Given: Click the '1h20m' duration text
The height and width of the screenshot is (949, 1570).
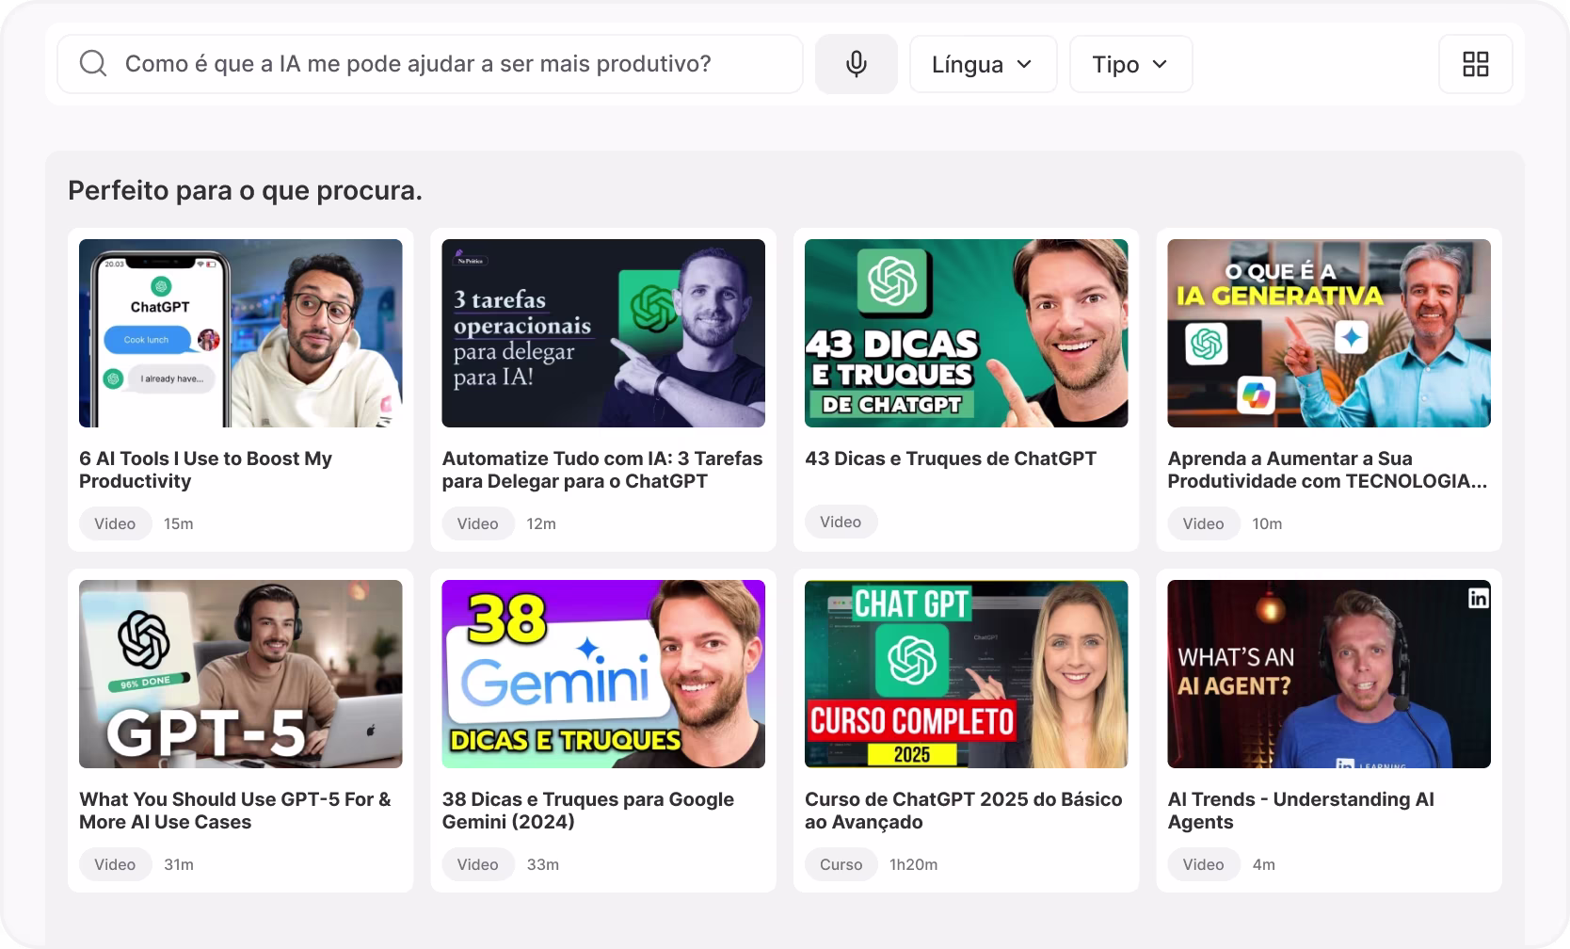Looking at the screenshot, I should coord(914,864).
